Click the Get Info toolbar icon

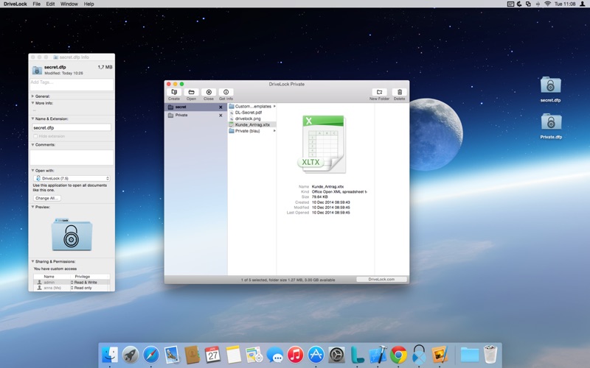pos(226,93)
